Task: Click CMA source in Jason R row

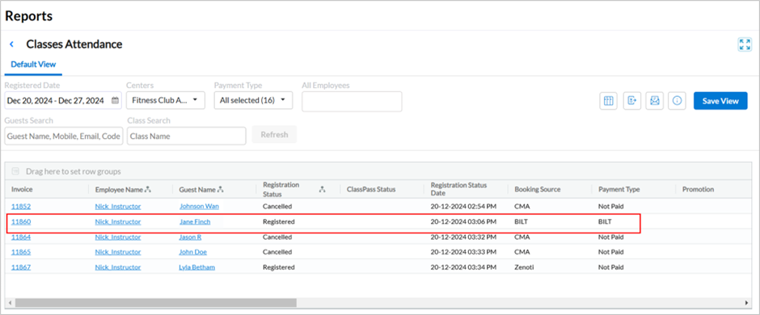Action: click(x=522, y=237)
